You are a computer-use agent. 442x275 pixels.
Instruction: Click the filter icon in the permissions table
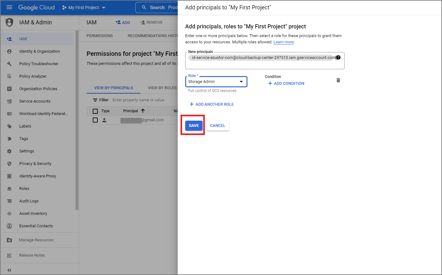pyautogui.click(x=95, y=100)
